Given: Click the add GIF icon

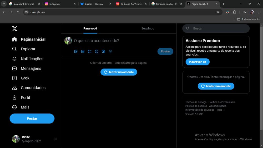Looking at the screenshot, I should pos(83,51).
